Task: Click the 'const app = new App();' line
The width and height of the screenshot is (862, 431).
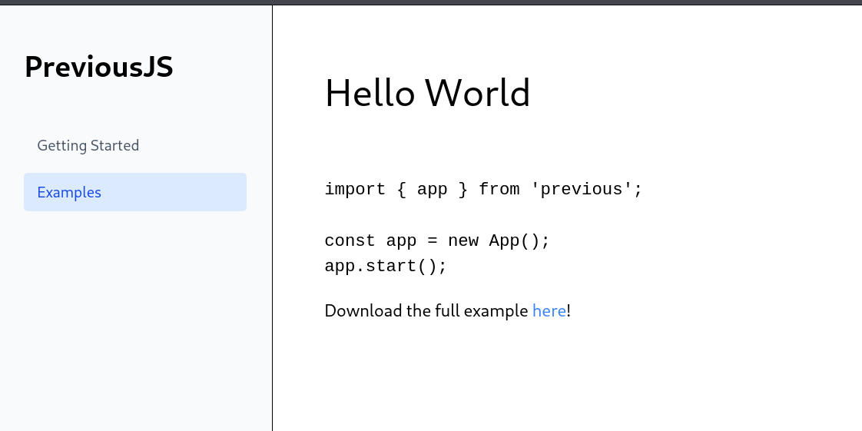Action: 437,241
